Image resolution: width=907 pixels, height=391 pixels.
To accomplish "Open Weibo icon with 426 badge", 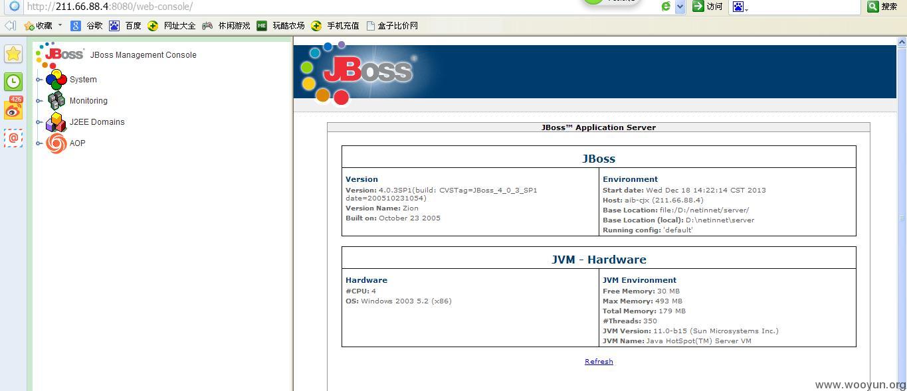I will [x=13, y=109].
